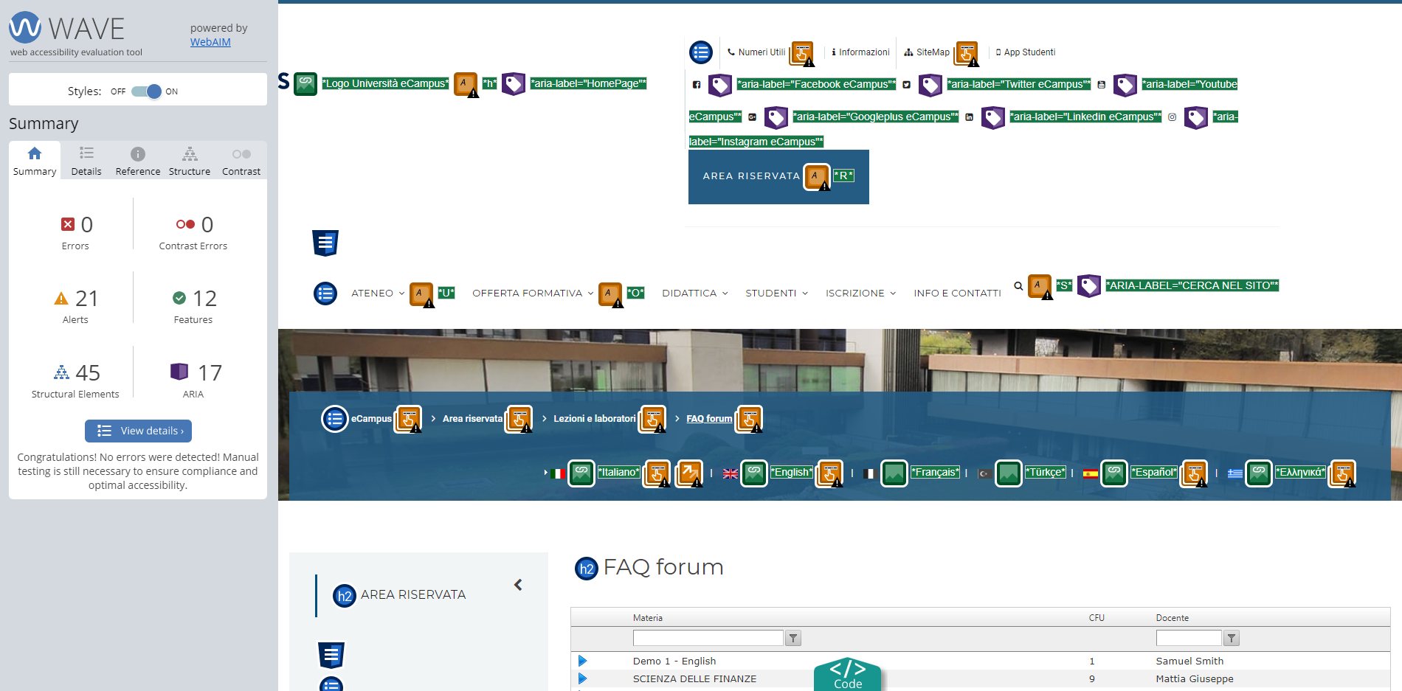Viewport: 1402px width, 691px height.
Task: Click the ARIA label icon before Facebook eCampus
Action: click(x=719, y=85)
